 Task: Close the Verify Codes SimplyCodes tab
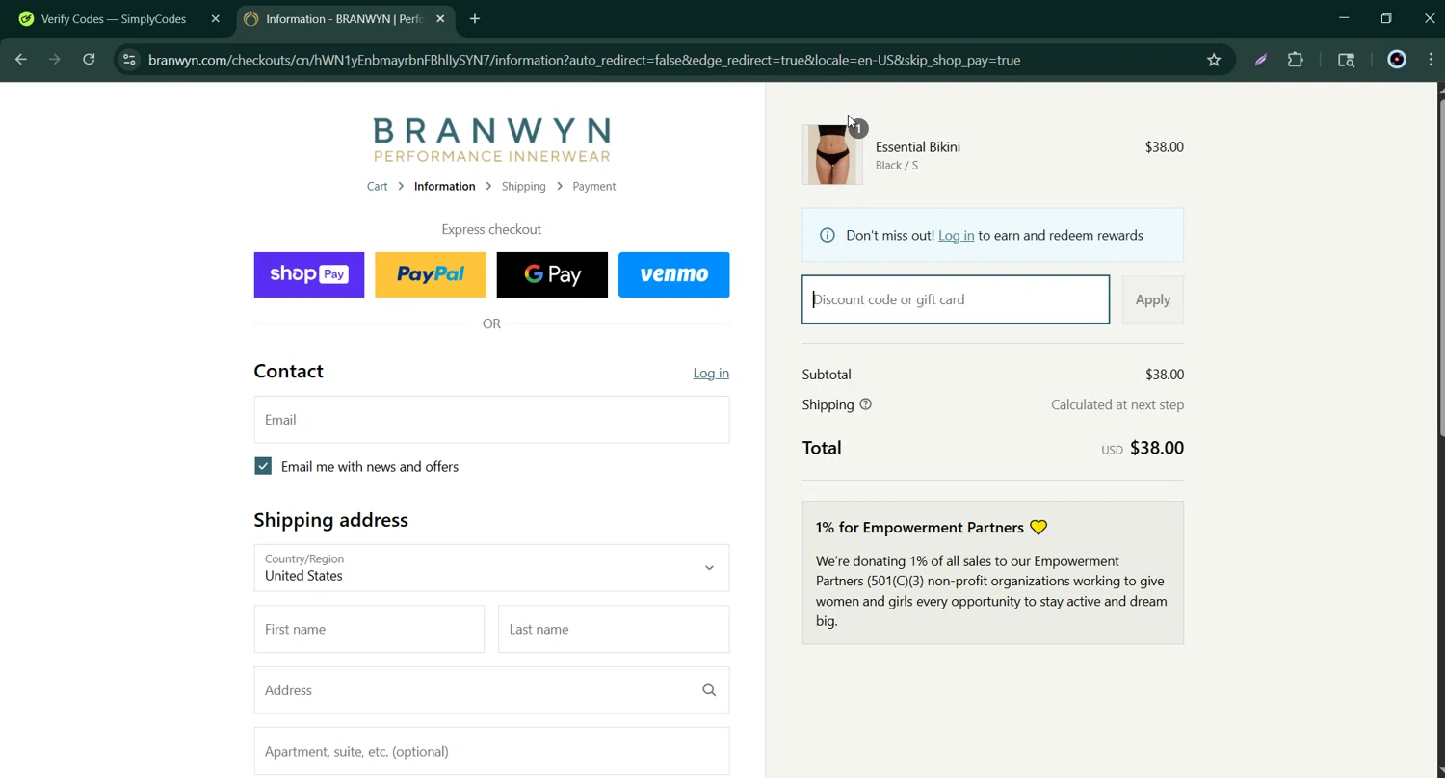[x=216, y=19]
